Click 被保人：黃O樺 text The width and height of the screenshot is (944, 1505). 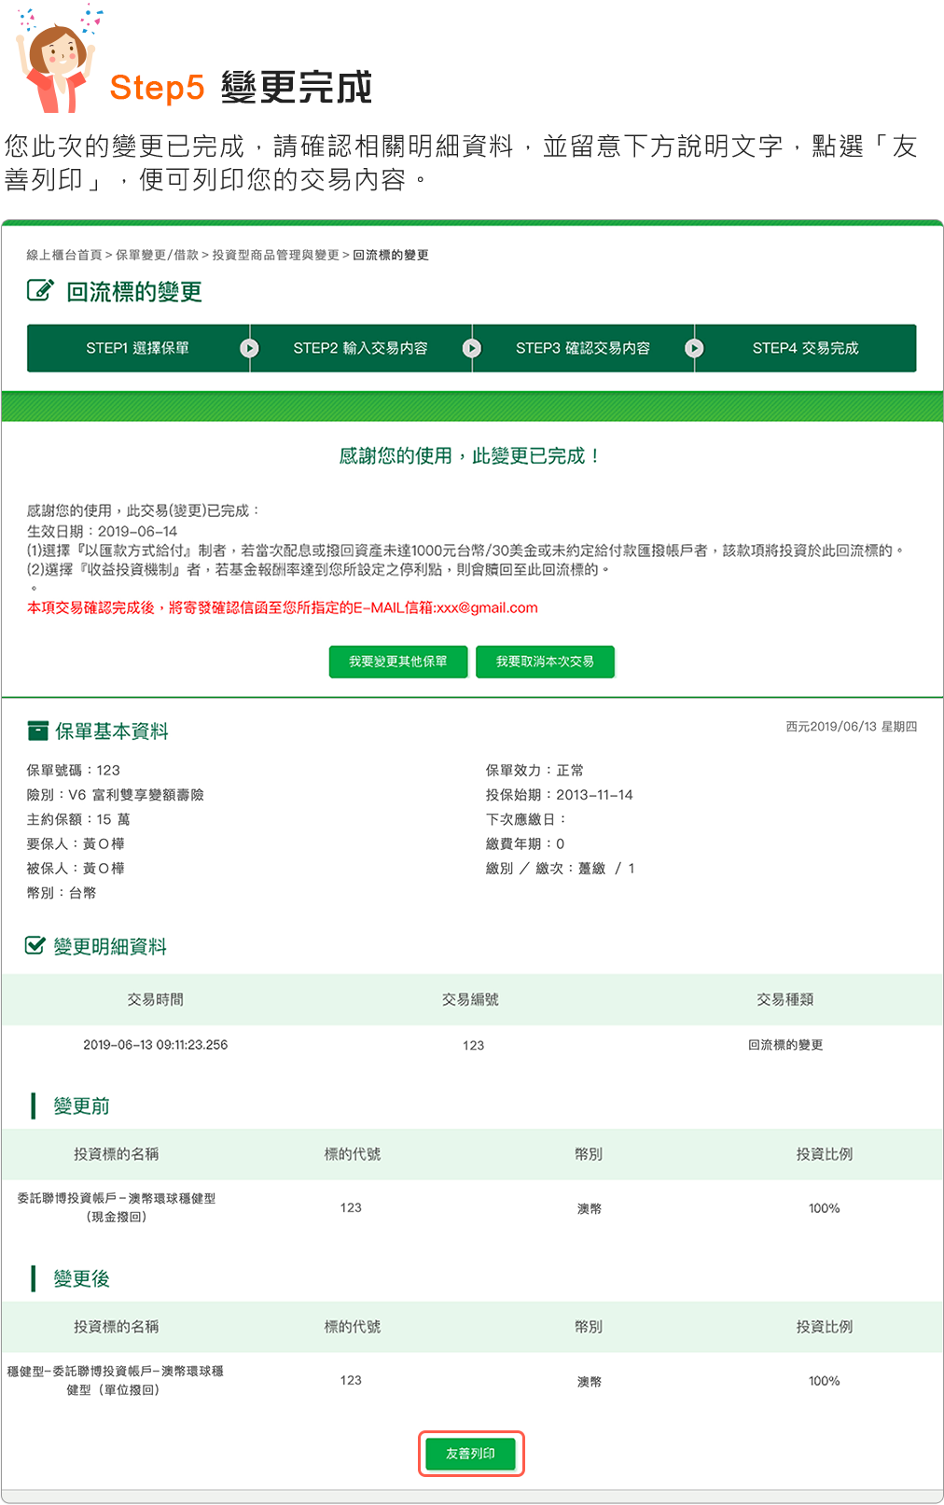(76, 868)
